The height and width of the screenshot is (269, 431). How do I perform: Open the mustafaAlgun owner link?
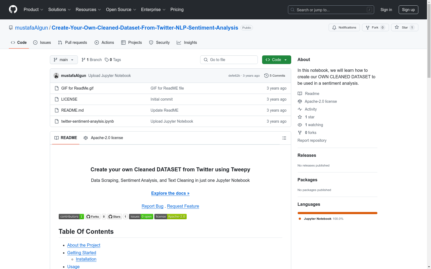pos(32,28)
